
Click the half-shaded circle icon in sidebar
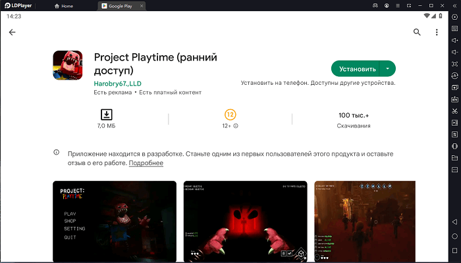point(455,146)
